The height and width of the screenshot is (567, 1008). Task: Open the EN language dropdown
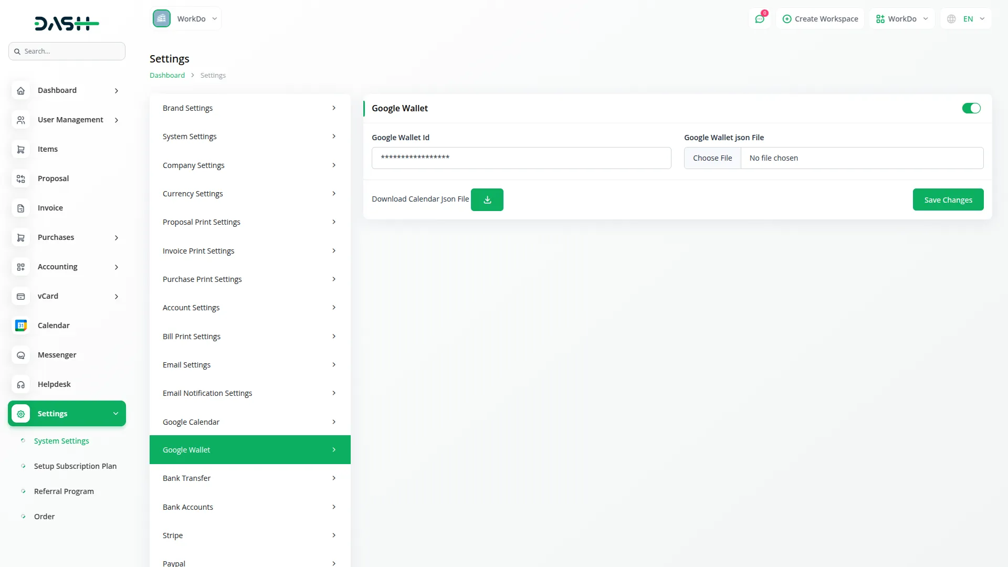click(966, 18)
